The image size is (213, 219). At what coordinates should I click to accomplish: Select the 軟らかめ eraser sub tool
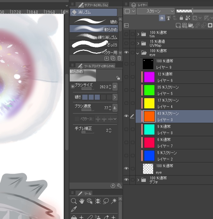[x=94, y=29]
